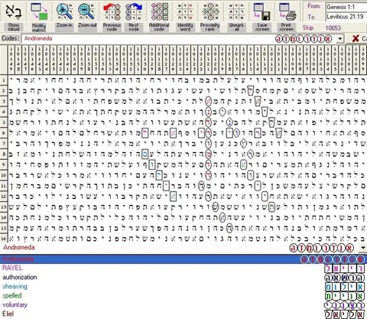Select voluntary in the code list
The height and width of the screenshot is (319, 367).
(15, 304)
